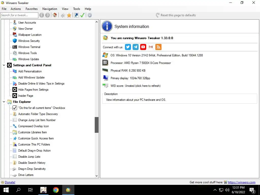Click the drive icon beside Drive Letters
The height and width of the screenshot is (195, 260).
pyautogui.click(x=15, y=175)
